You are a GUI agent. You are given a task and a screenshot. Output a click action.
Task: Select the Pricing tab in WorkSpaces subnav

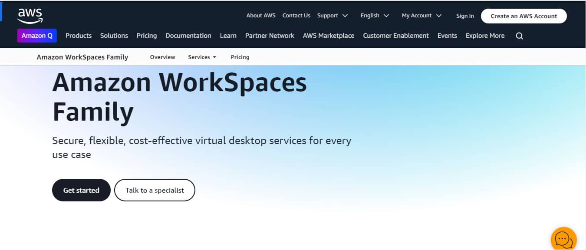tap(240, 57)
